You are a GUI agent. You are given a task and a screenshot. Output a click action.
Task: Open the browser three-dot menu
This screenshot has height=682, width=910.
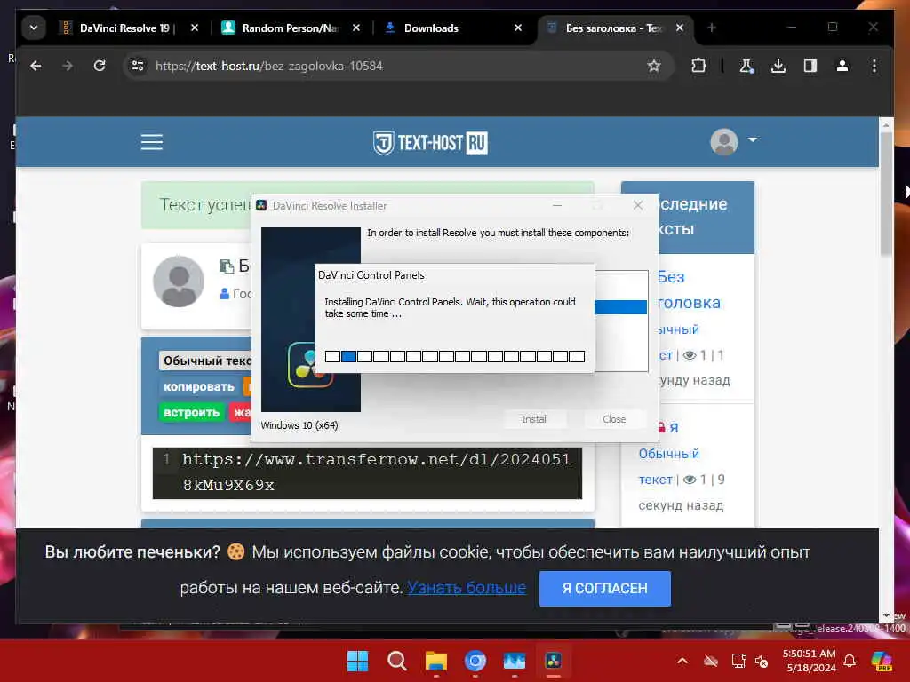click(874, 66)
